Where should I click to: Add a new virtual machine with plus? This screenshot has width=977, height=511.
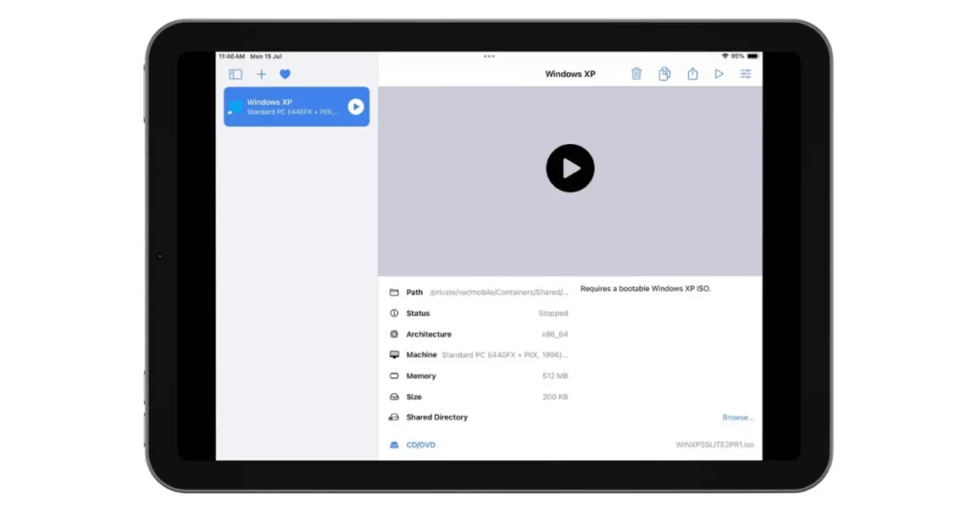(x=261, y=74)
